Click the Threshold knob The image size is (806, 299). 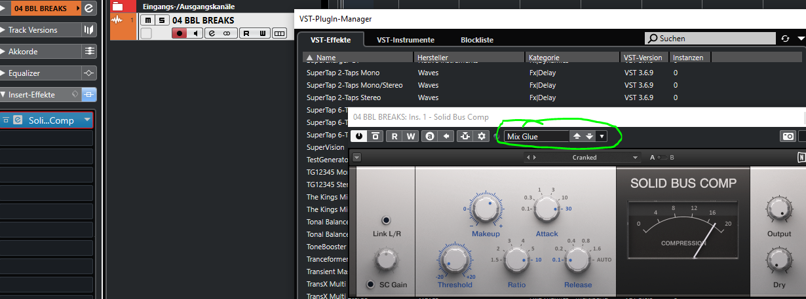pyautogui.click(x=453, y=261)
